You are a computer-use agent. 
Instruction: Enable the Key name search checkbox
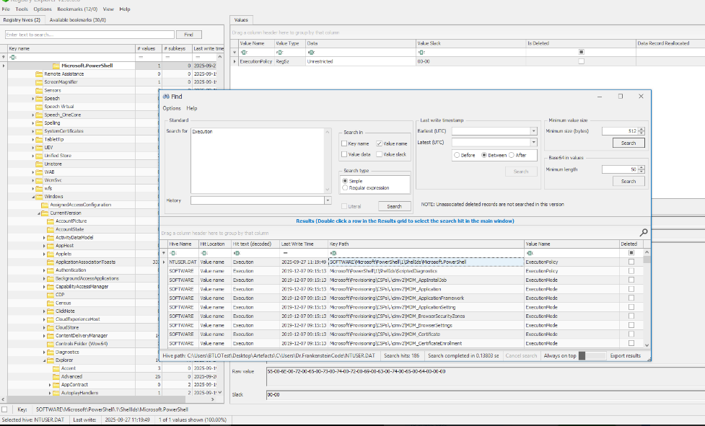[x=344, y=143]
